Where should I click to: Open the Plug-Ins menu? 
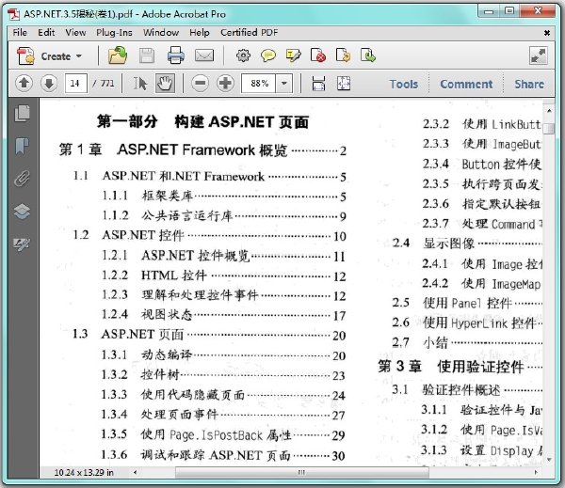pyautogui.click(x=114, y=32)
